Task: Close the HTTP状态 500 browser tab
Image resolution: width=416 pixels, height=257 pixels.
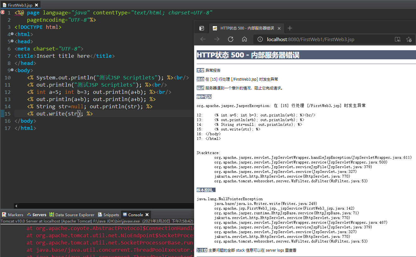Action: (x=279, y=28)
